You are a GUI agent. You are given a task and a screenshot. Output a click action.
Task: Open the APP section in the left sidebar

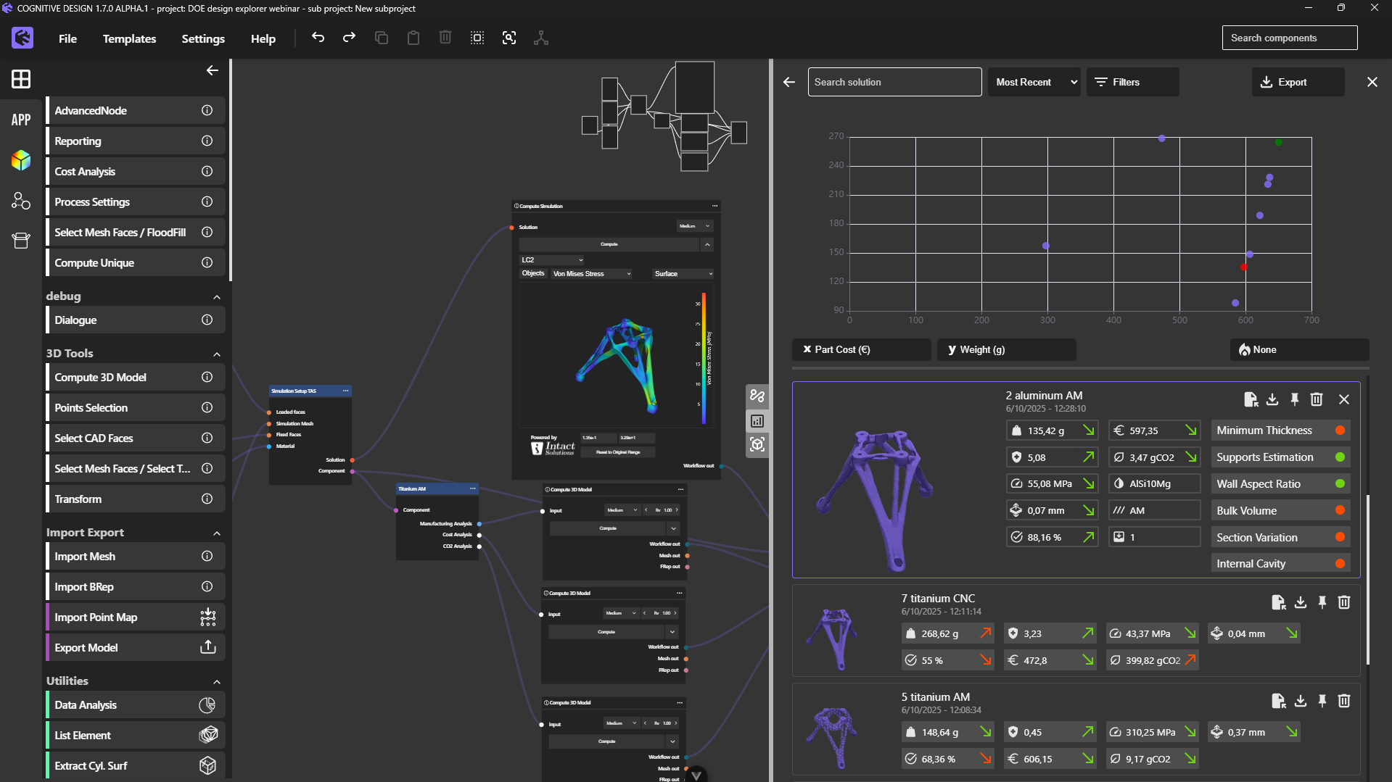21,120
